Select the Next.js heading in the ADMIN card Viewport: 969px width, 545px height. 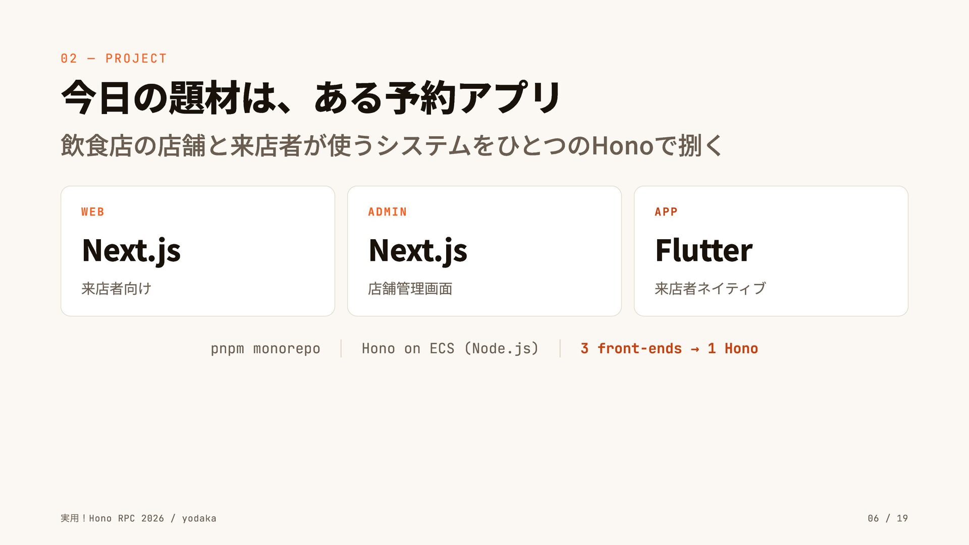coord(418,250)
